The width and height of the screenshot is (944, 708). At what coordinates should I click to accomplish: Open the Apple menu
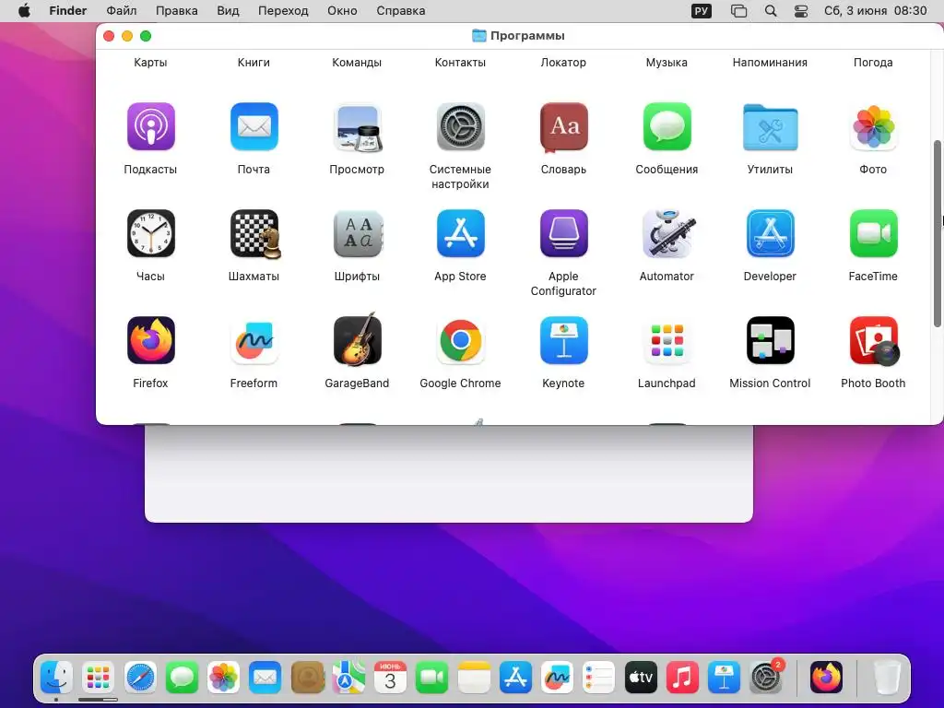(24, 11)
